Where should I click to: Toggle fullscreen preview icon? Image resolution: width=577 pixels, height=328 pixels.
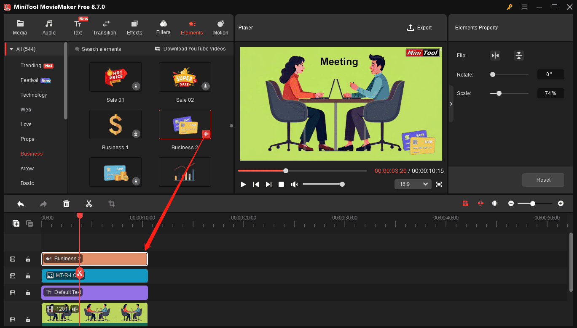tap(439, 184)
